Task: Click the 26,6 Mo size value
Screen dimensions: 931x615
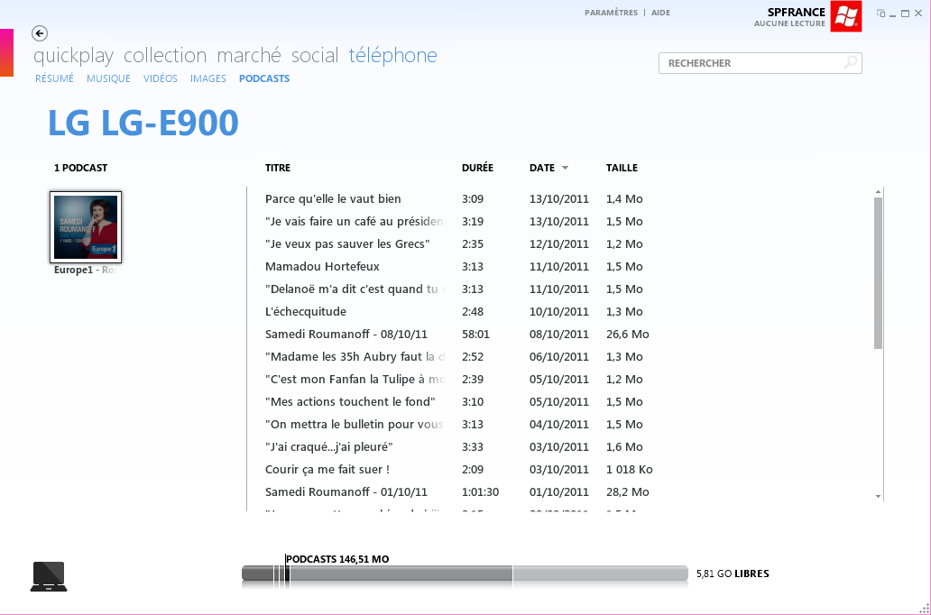Action: [x=628, y=335]
